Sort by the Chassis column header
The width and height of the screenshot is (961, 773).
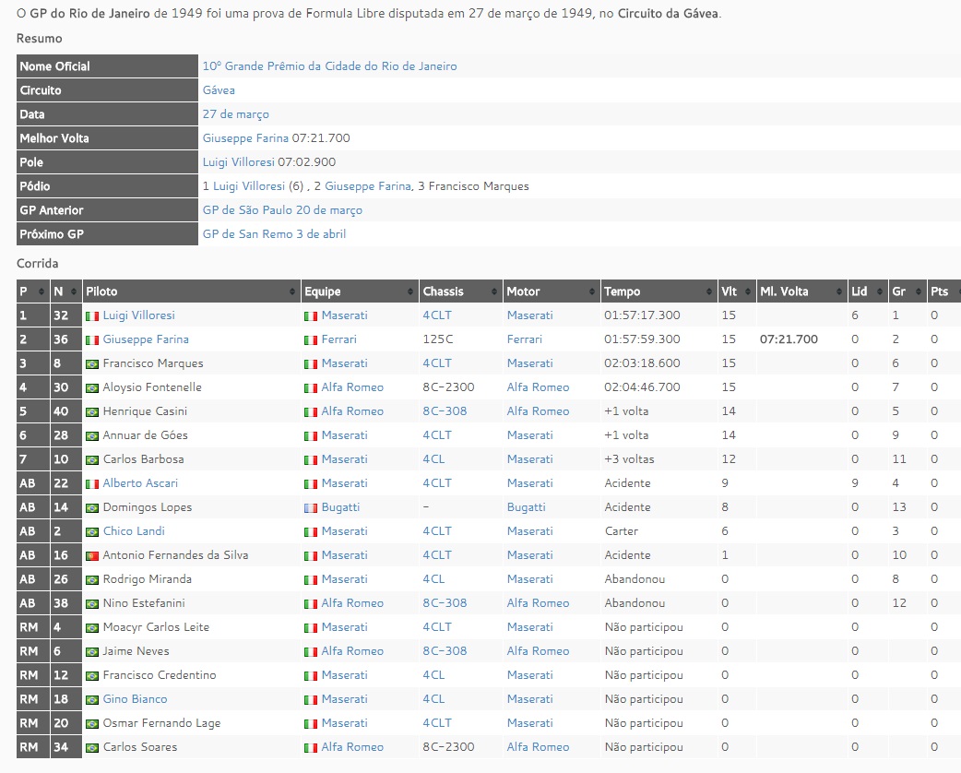[x=460, y=291]
